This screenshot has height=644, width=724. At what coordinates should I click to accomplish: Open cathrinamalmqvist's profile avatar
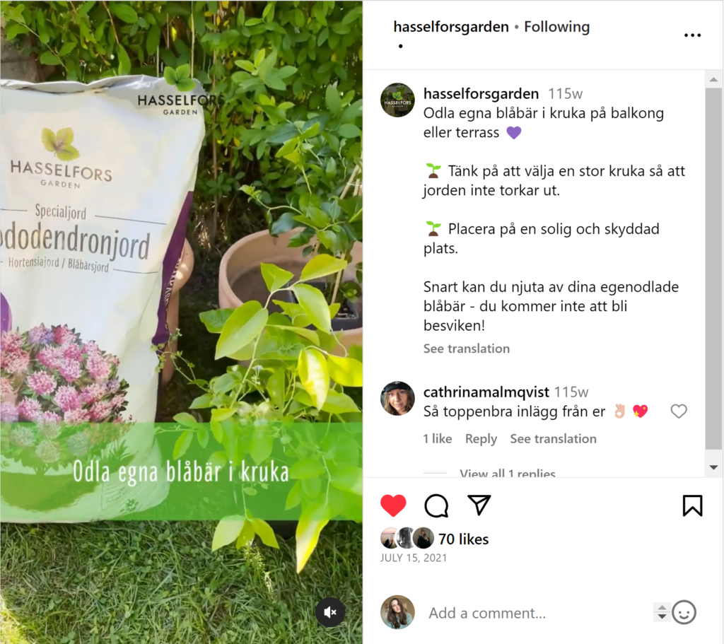point(397,399)
